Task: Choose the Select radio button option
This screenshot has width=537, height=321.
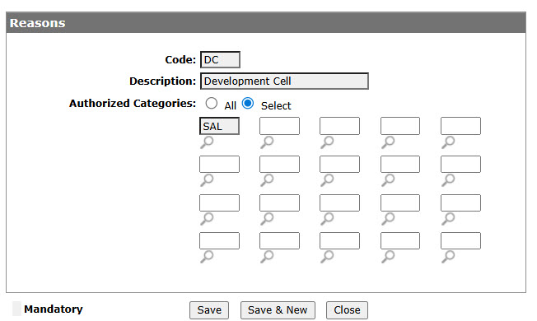Action: coord(248,104)
